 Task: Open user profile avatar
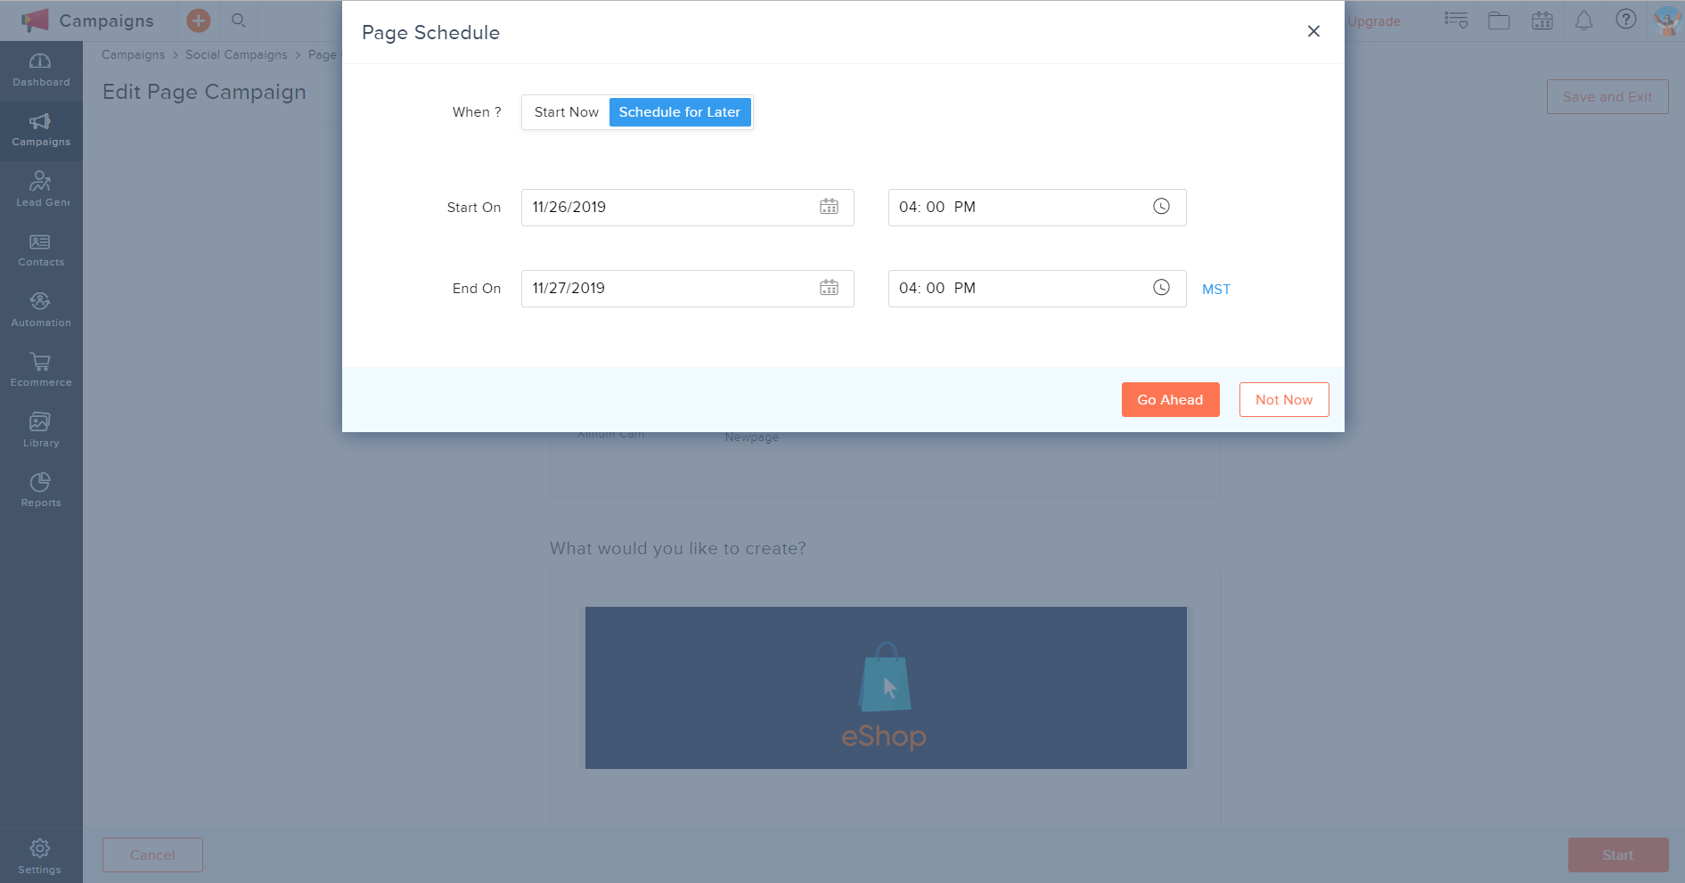click(x=1666, y=20)
